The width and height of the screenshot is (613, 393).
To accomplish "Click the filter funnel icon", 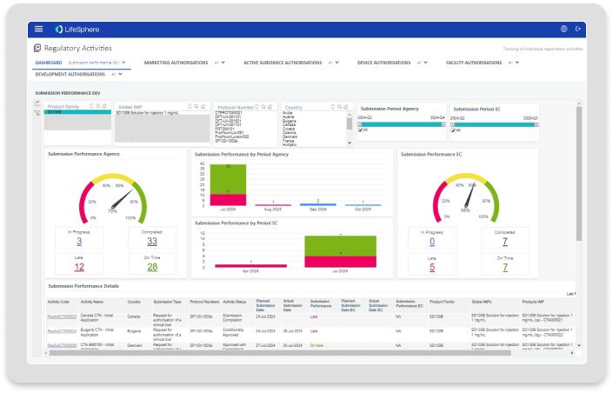I will pos(37,113).
